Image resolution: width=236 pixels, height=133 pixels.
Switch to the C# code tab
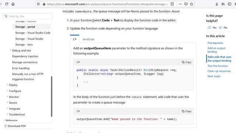74,39
